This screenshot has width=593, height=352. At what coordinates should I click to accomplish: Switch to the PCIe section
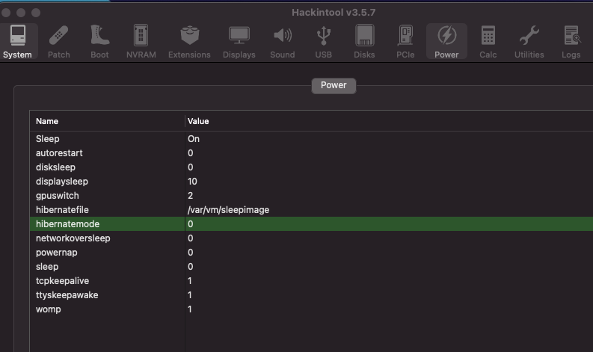pyautogui.click(x=405, y=41)
